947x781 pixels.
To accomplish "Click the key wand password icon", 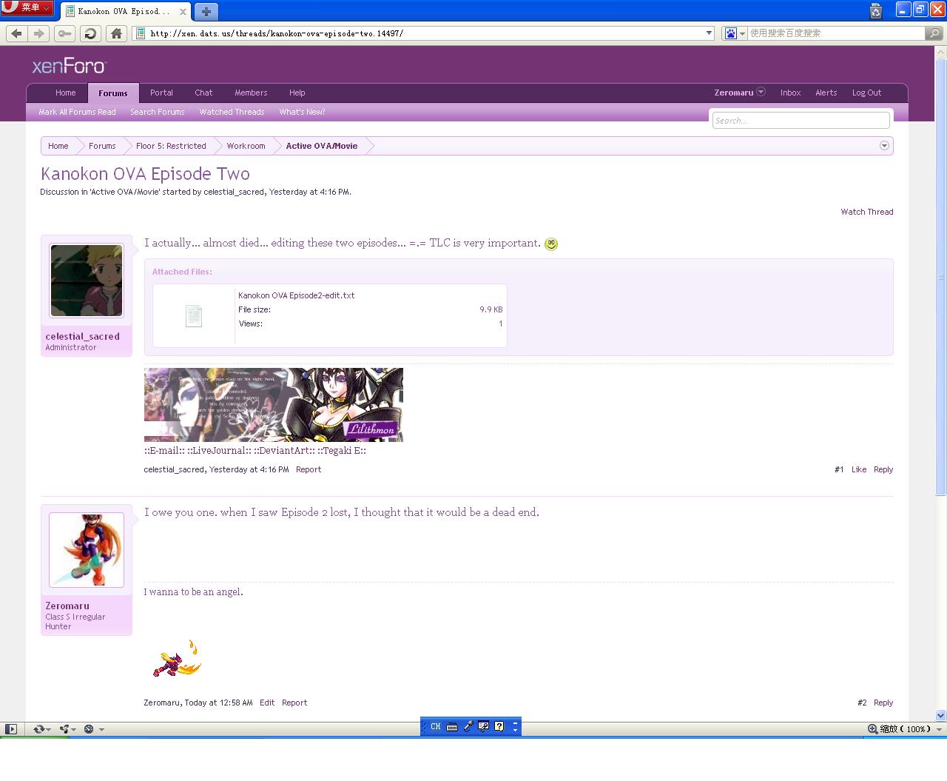I will 64,33.
